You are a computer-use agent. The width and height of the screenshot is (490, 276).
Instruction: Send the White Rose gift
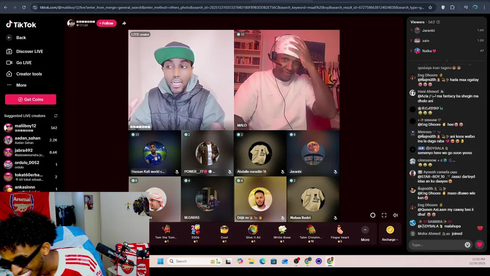tap(282, 233)
